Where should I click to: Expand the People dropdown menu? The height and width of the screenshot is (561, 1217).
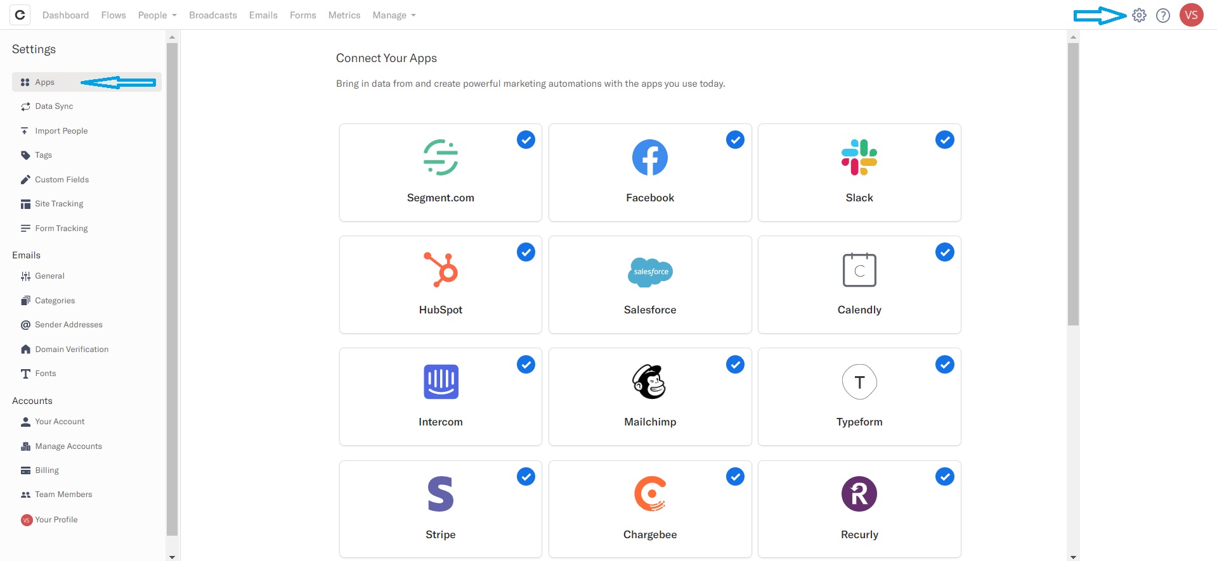tap(157, 15)
